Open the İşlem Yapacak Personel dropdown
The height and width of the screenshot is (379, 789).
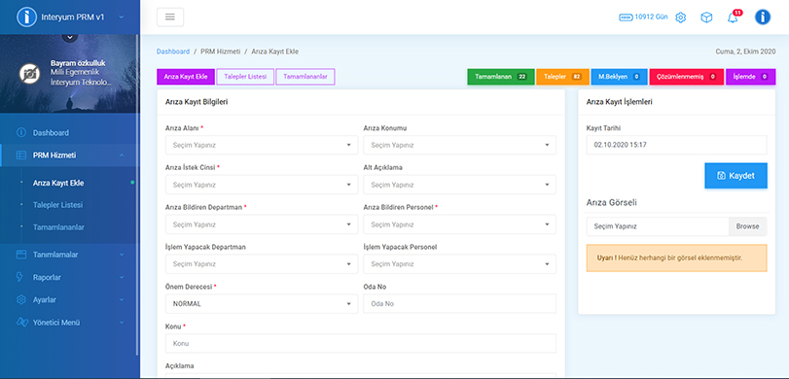tap(460, 264)
